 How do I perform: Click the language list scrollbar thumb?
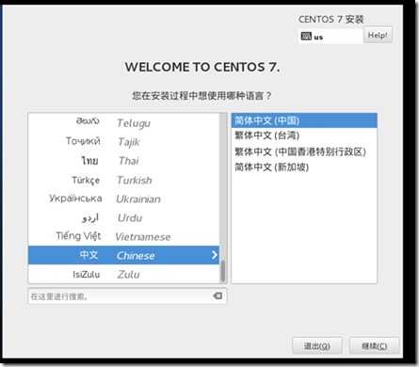[x=223, y=271]
